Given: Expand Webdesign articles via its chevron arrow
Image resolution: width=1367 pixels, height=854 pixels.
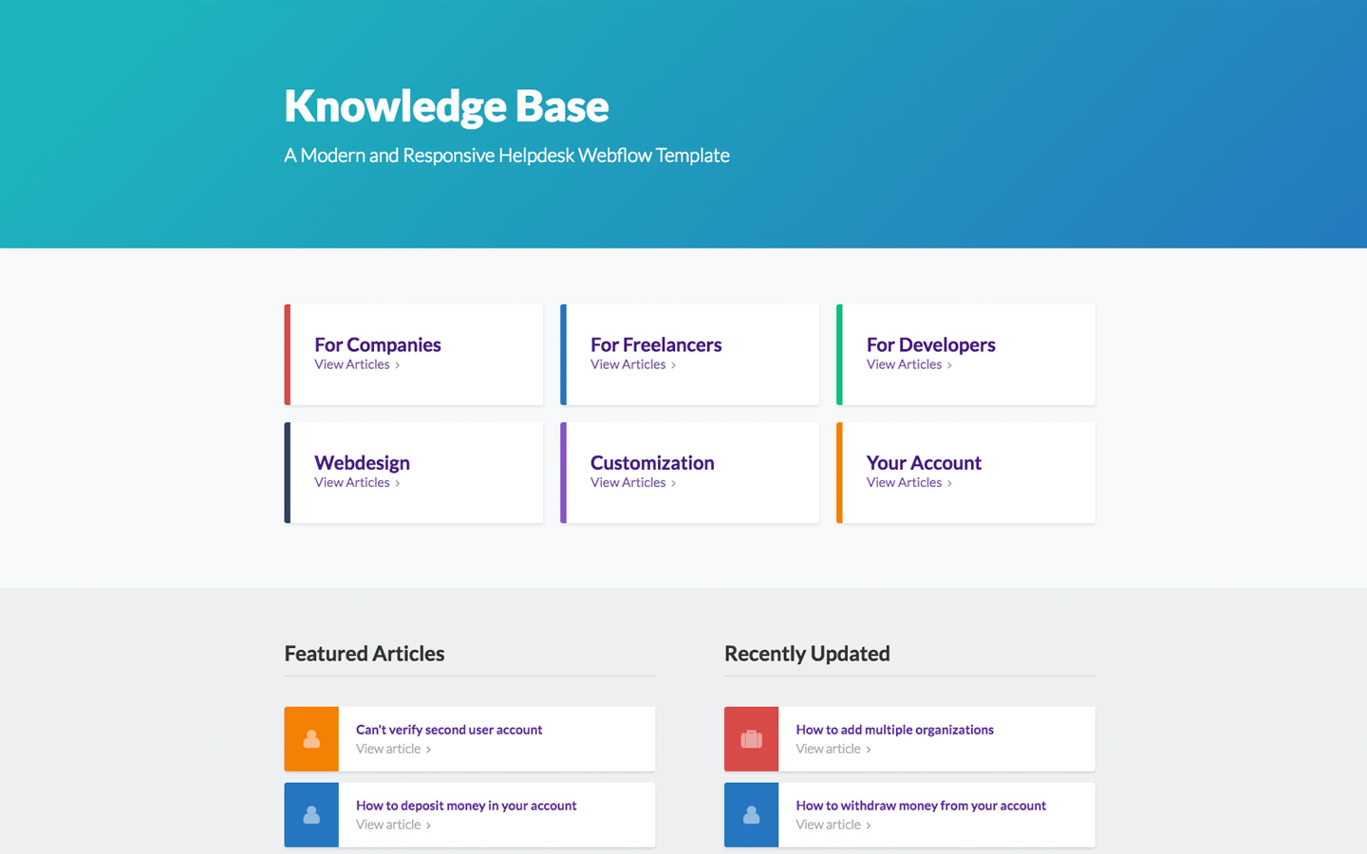Looking at the screenshot, I should [x=398, y=483].
